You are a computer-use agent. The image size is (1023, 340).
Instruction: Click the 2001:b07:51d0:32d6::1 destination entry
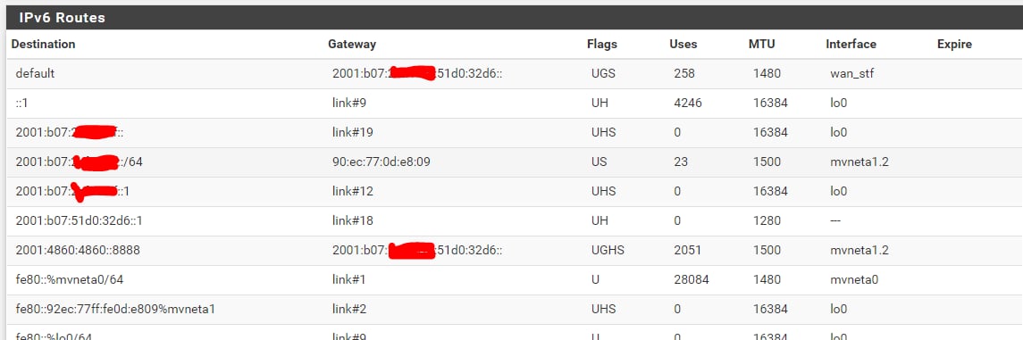pos(79,220)
